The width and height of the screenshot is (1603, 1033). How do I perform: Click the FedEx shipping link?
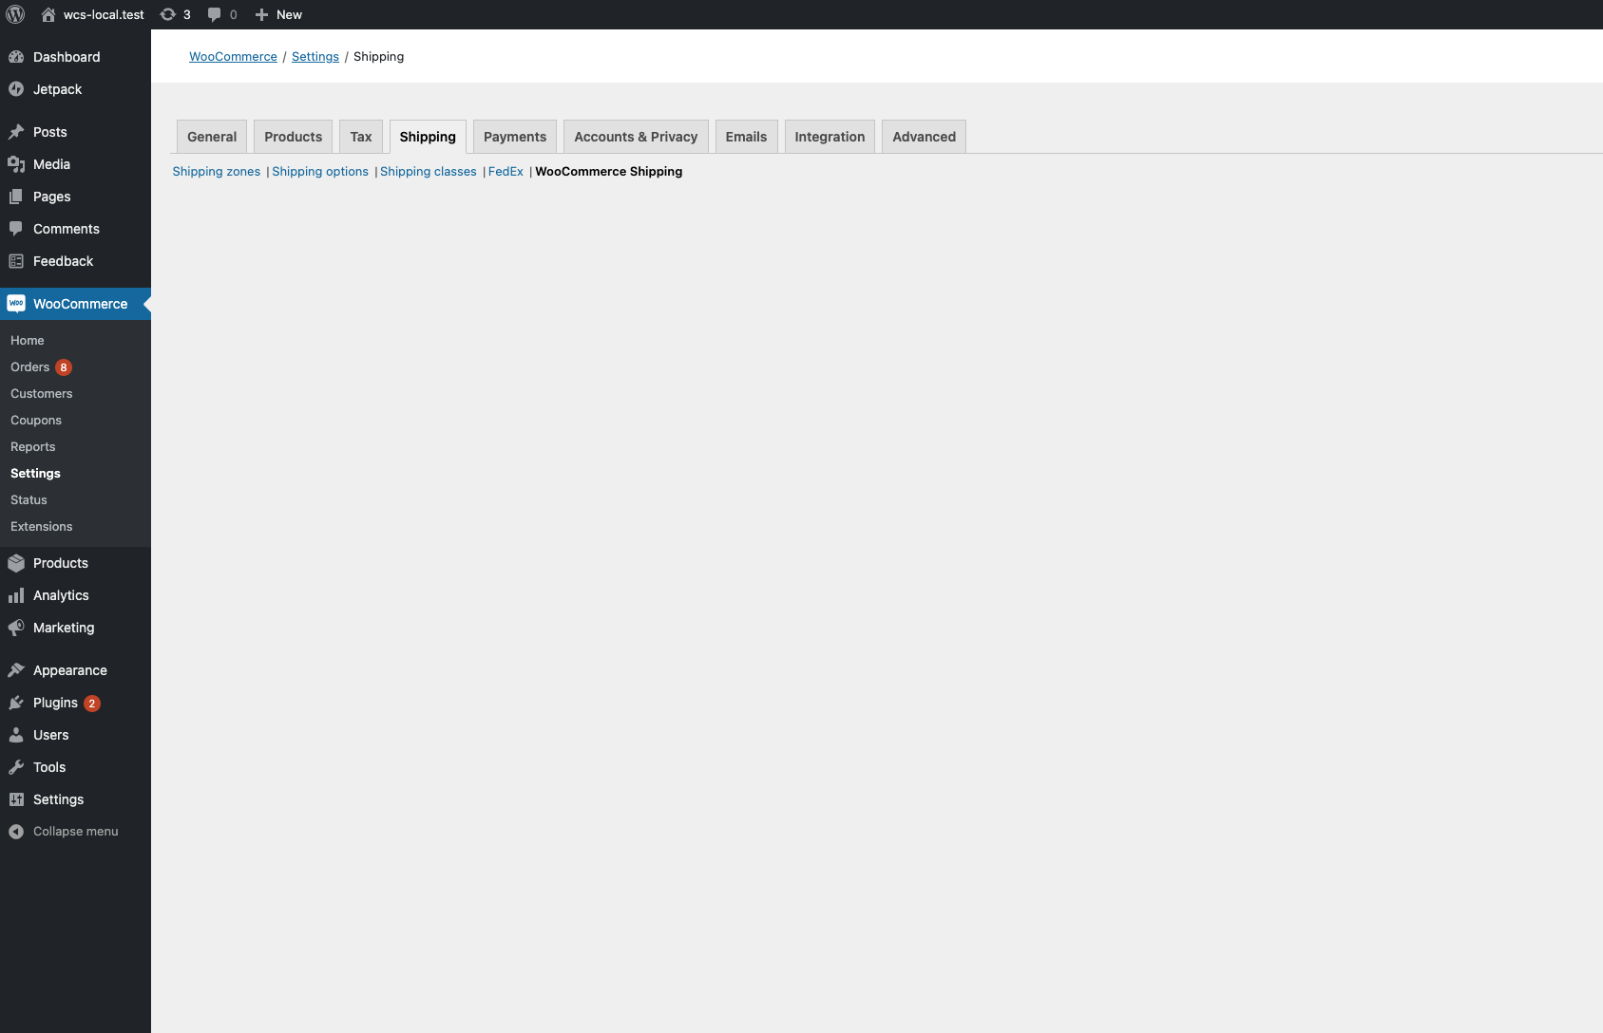(505, 171)
